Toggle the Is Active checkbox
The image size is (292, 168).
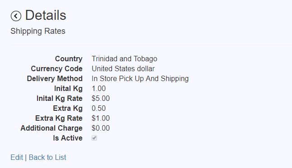(x=94, y=138)
